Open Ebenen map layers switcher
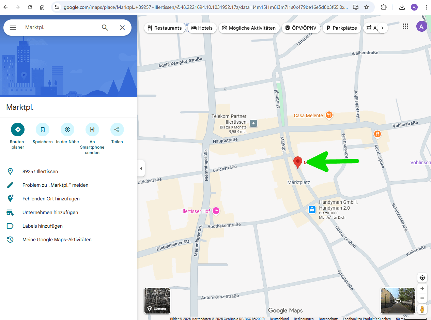The width and height of the screenshot is (431, 320). click(157, 301)
